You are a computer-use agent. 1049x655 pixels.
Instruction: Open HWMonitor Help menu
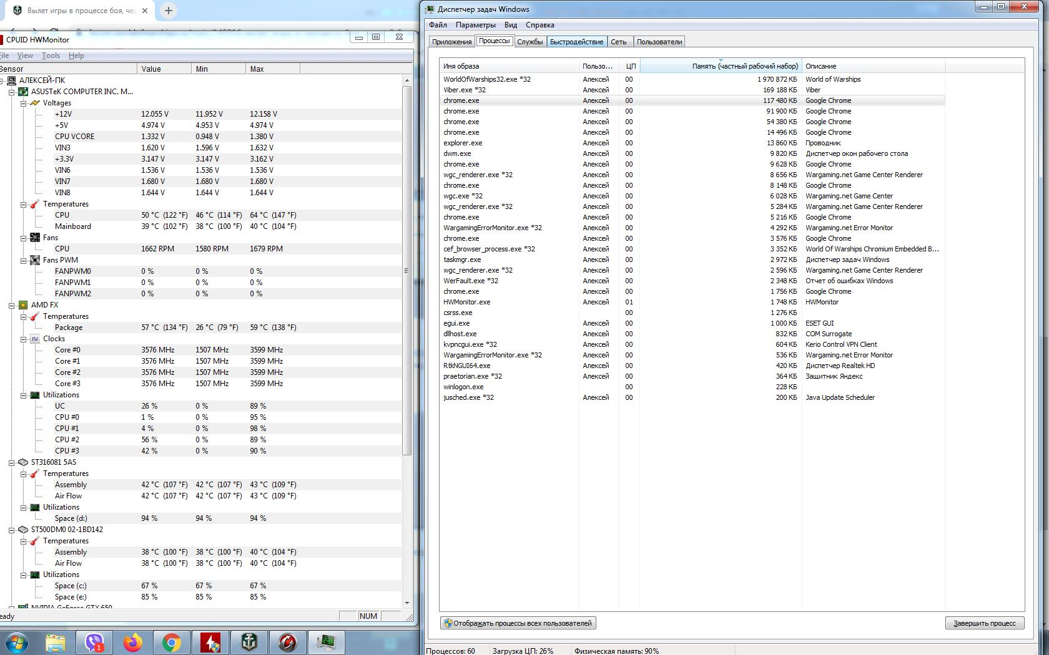coord(76,56)
